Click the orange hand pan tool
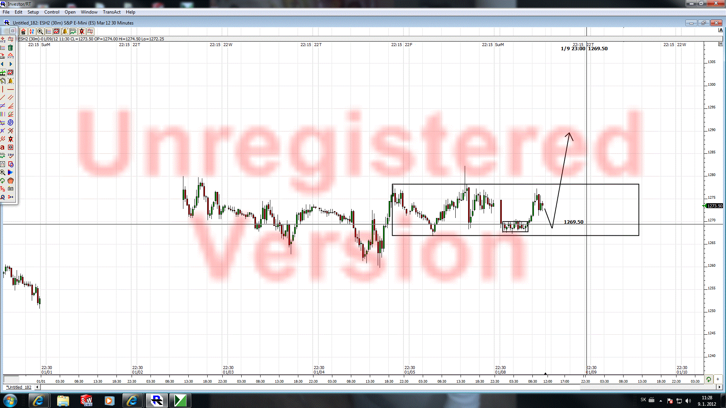 (11, 181)
